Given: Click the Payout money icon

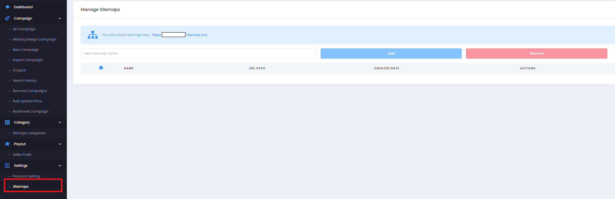Looking at the screenshot, I should [7, 144].
